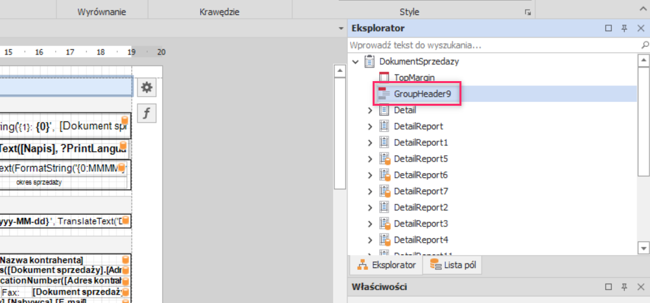Select DetailReport6 in the tree
The width and height of the screenshot is (650, 303).
(421, 175)
